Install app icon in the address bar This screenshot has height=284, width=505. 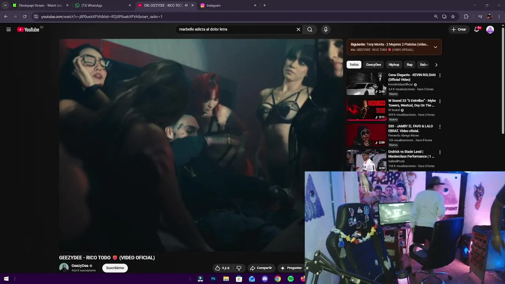[x=444, y=17]
